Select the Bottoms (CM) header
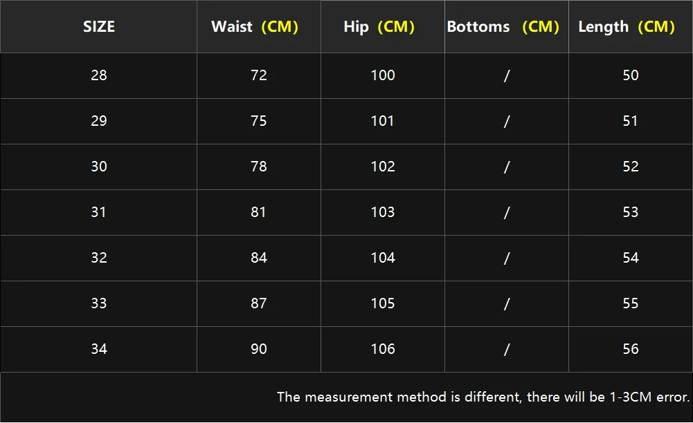 click(x=503, y=26)
